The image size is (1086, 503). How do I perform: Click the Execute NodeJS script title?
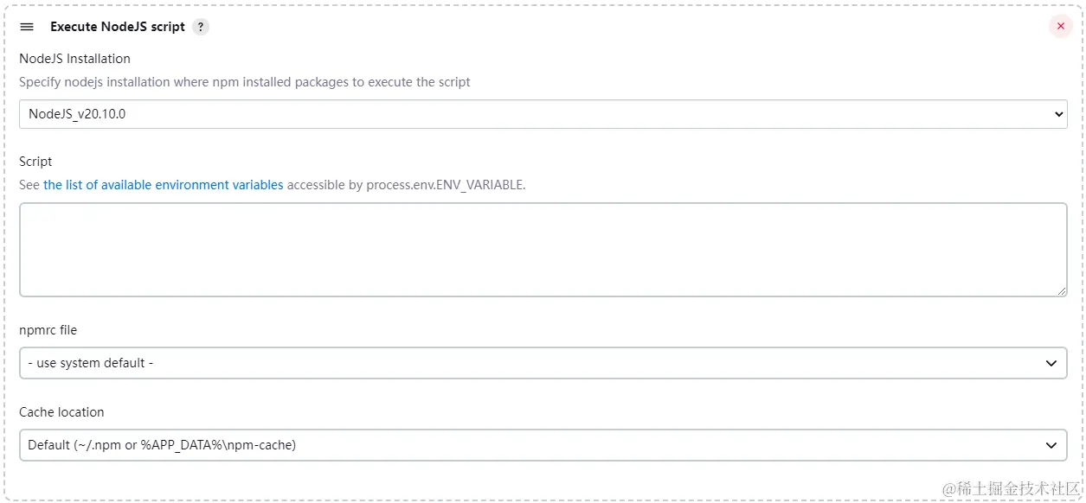click(118, 27)
